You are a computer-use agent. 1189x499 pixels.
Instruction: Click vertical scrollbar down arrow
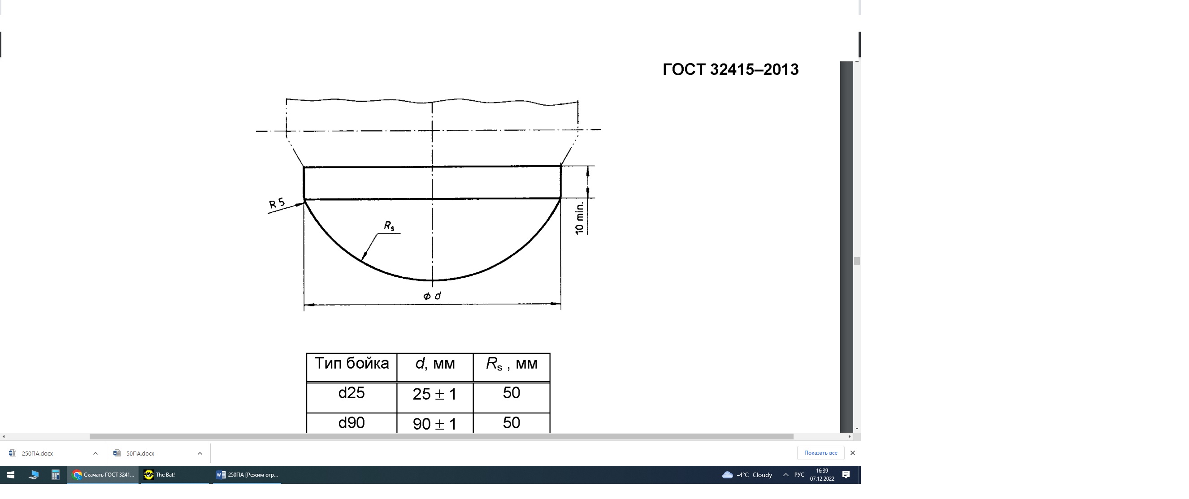[x=857, y=429]
